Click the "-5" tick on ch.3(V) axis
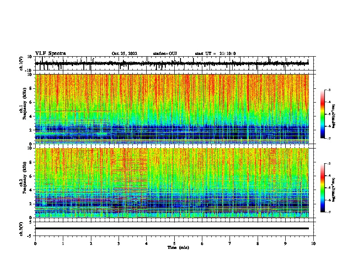The width and height of the screenshot is (353, 273). tap(30, 236)
